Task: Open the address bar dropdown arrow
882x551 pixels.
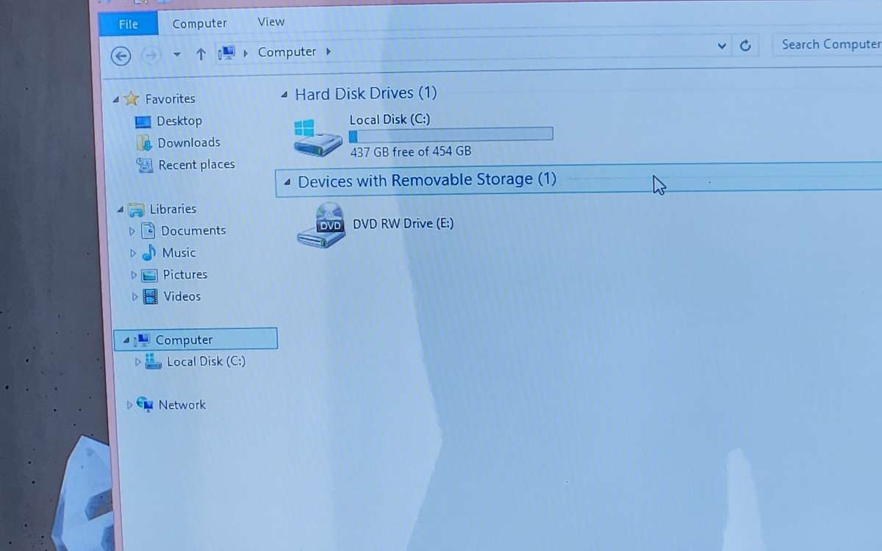Action: tap(721, 45)
